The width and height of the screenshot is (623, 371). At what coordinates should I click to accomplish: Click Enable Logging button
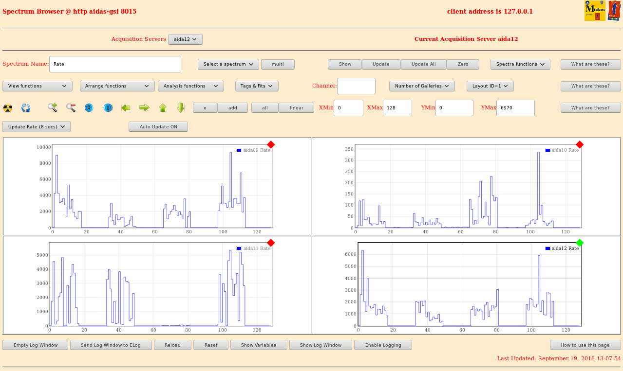[x=383, y=345]
